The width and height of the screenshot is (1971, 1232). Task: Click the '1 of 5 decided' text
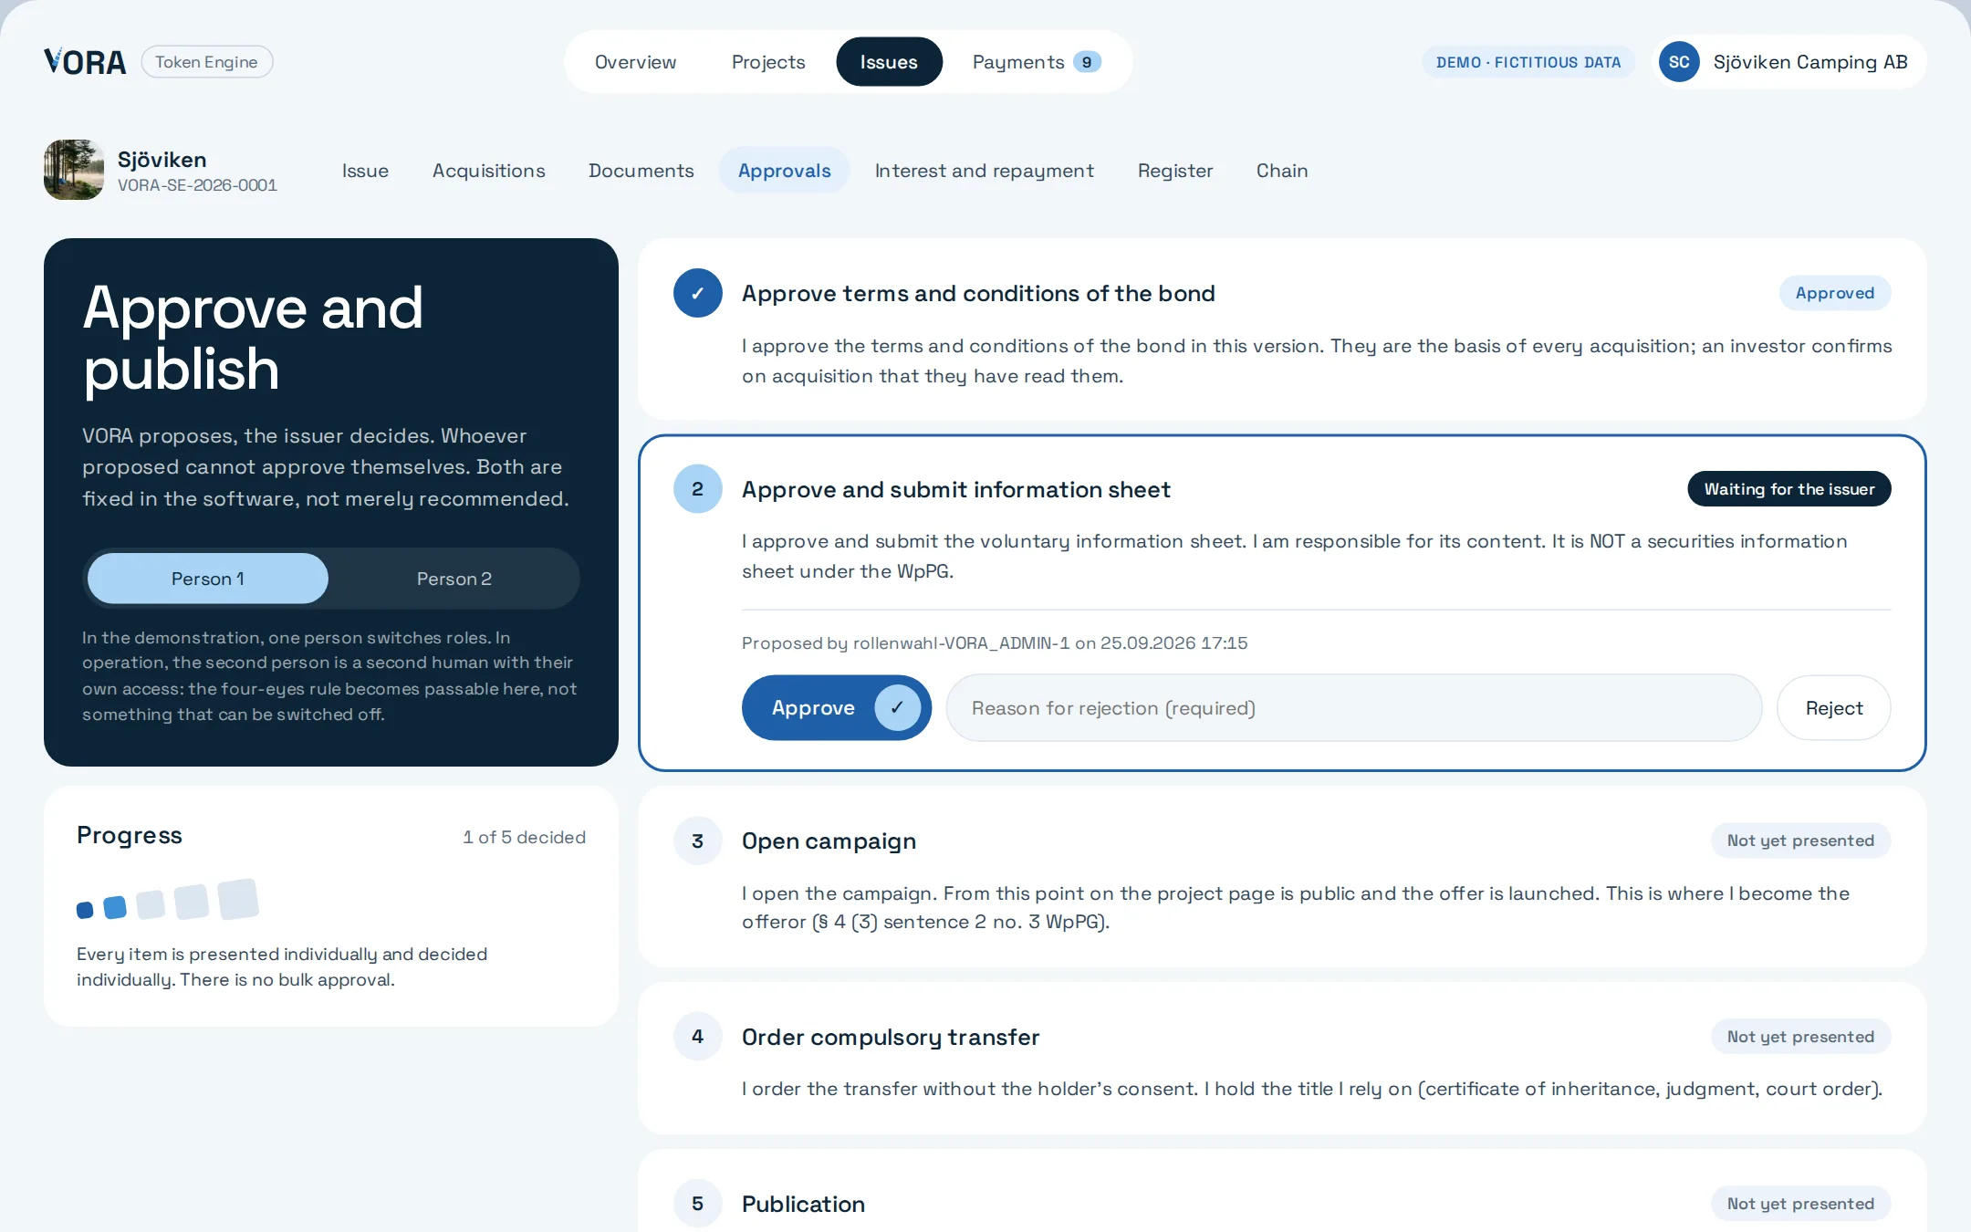pos(524,837)
